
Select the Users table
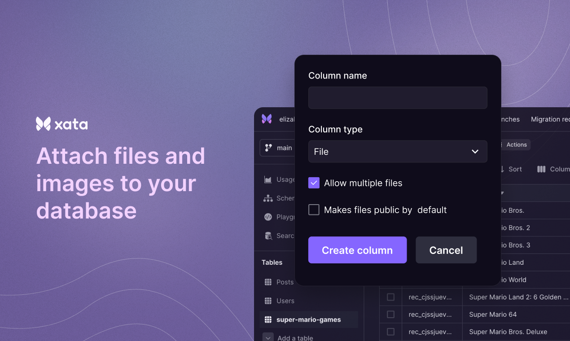pyautogui.click(x=285, y=301)
